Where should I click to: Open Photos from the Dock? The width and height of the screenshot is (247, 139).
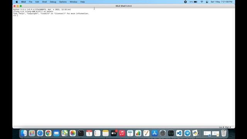pos(73,133)
